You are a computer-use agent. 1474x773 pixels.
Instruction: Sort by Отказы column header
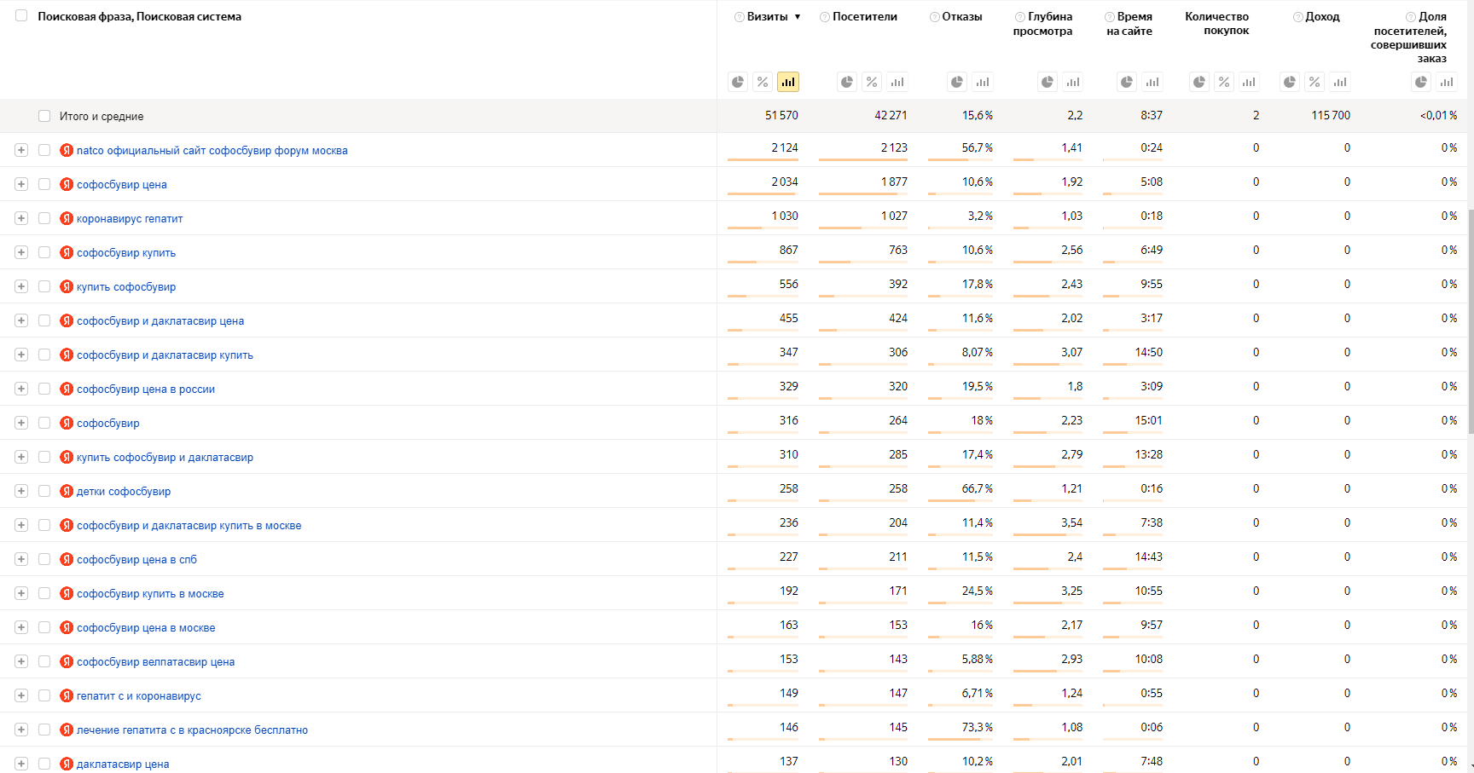pyautogui.click(x=962, y=17)
